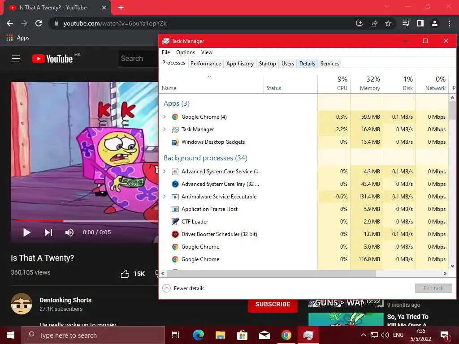Switch to Services tab
The height and width of the screenshot is (344, 459).
329,64
